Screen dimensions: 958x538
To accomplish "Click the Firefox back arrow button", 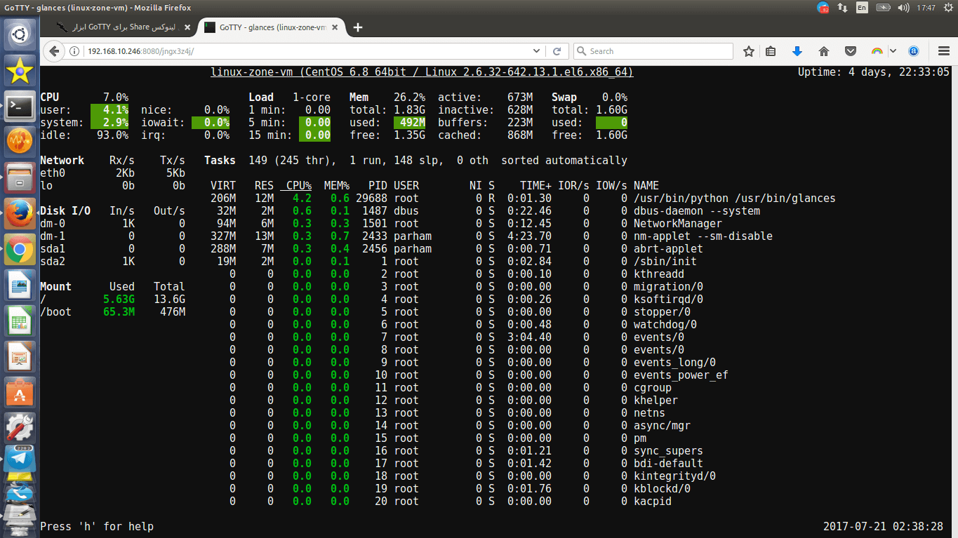I will [x=54, y=51].
